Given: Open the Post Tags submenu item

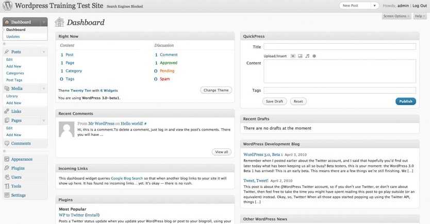Looking at the screenshot, I should [14, 80].
